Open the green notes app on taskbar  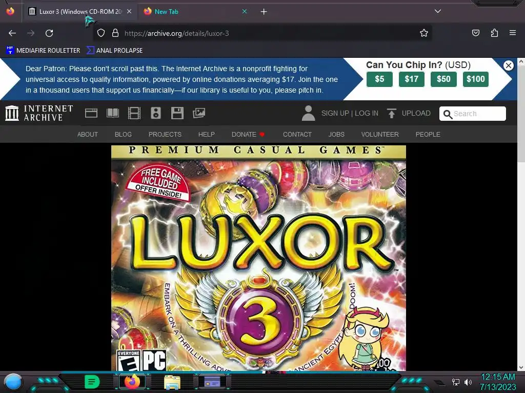click(x=92, y=382)
